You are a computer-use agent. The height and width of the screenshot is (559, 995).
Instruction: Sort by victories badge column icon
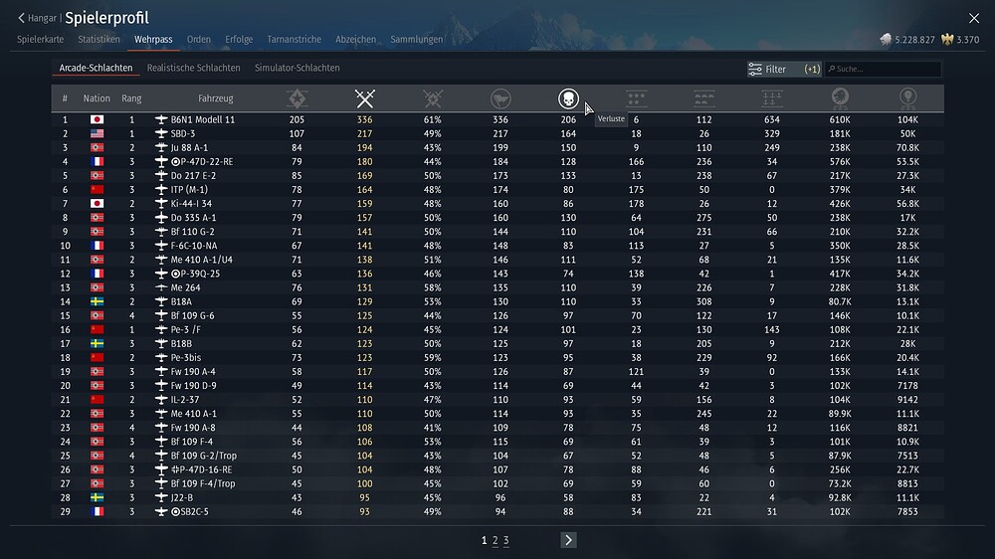(297, 98)
